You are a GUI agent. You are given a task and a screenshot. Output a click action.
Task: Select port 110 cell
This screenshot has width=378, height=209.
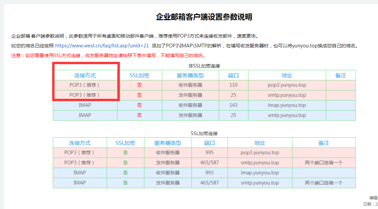[x=233, y=85]
